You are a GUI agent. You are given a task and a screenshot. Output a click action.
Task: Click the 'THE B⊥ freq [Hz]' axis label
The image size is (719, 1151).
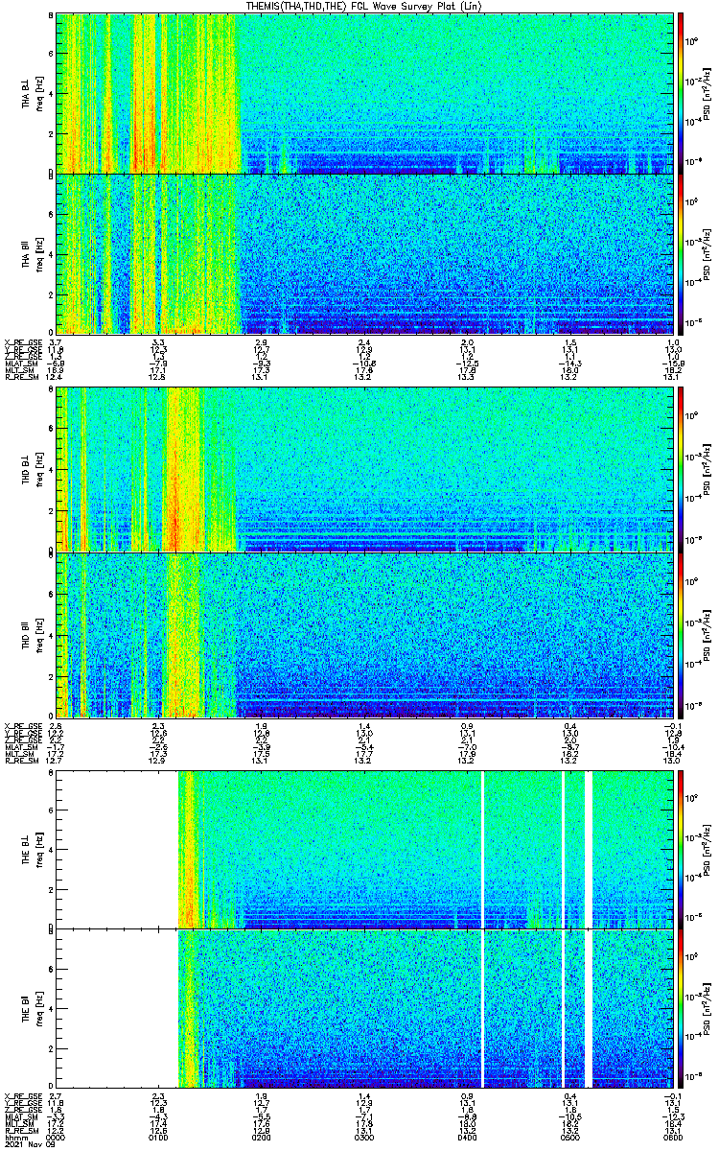(x=33, y=850)
